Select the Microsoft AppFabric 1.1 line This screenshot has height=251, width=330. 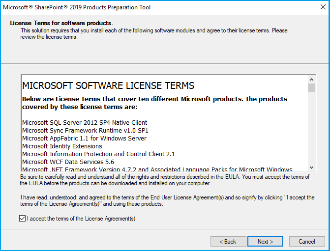pos(85,139)
